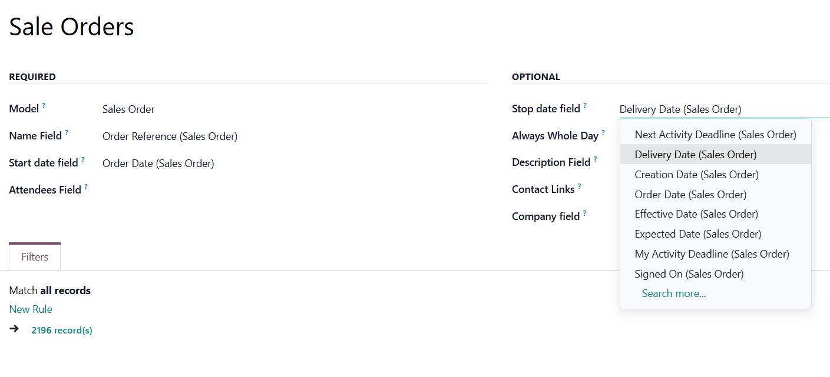The image size is (830, 377).
Task: Click the help icon beside Name Field
Action: pos(67,134)
